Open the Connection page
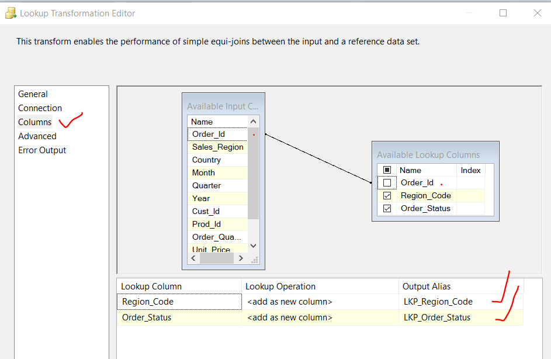551x359 pixels. (x=40, y=108)
